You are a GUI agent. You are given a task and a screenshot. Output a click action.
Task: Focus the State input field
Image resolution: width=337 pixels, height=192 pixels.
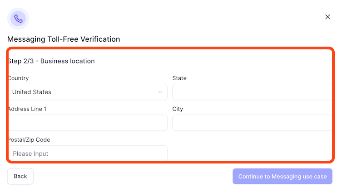point(252,92)
